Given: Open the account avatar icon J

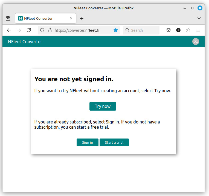Looking at the screenshot, I should [178, 30].
